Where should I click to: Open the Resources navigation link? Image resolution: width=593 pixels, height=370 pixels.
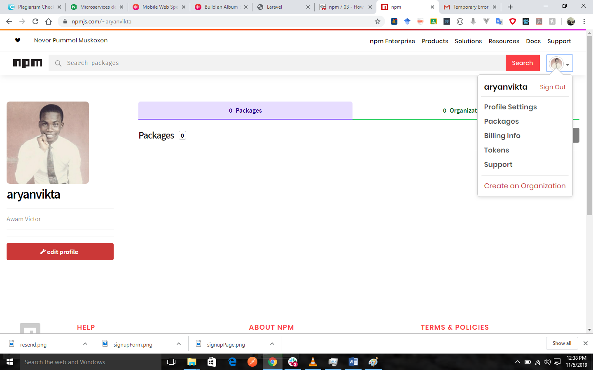pos(504,41)
